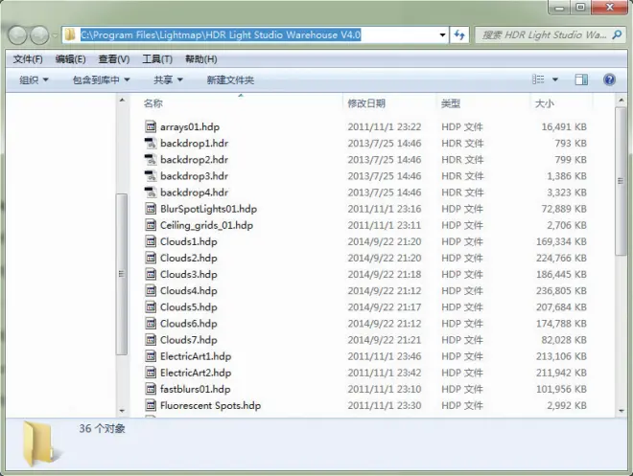Screen dimensions: 633x476
Task: Click the magnifier search icon
Action: click(617, 35)
